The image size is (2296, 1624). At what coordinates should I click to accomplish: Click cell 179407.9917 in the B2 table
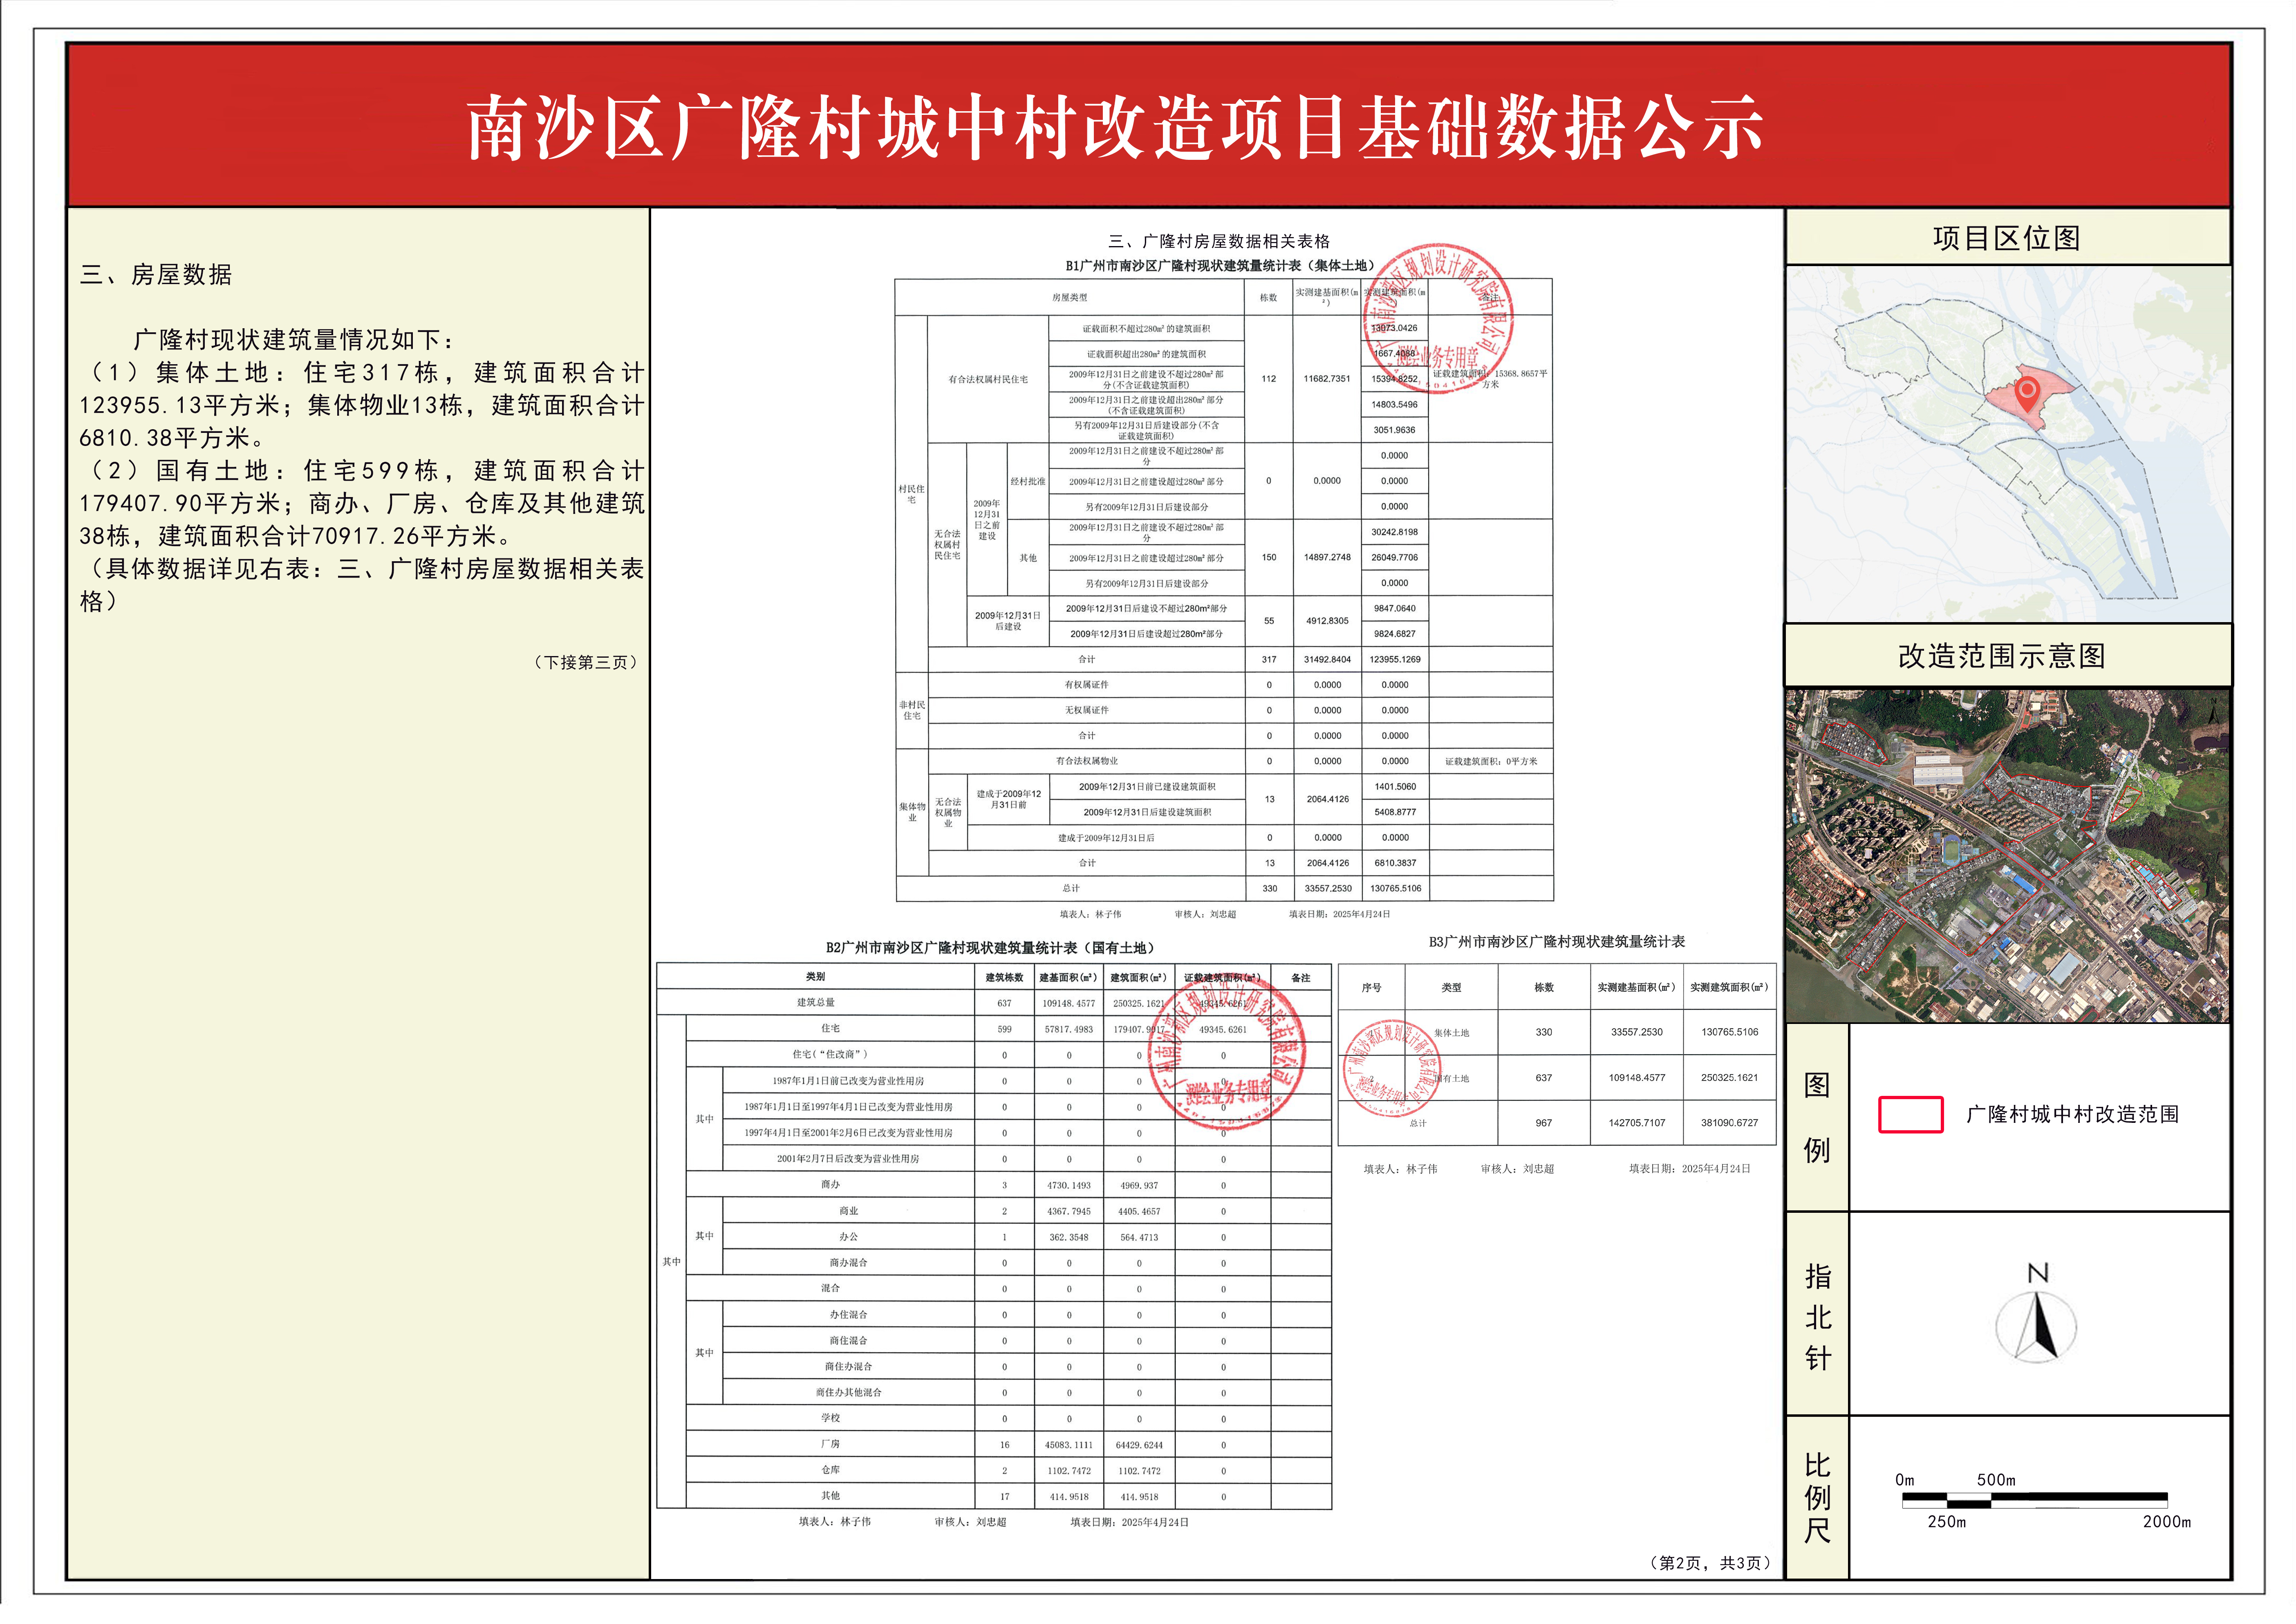point(1139,1029)
